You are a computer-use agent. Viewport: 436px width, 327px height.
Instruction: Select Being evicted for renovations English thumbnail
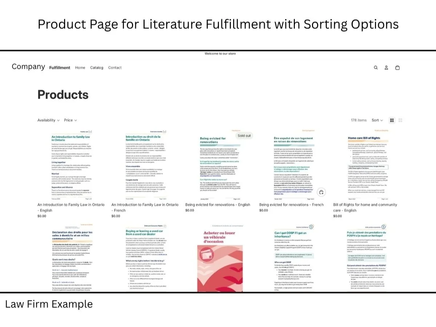click(x=220, y=165)
